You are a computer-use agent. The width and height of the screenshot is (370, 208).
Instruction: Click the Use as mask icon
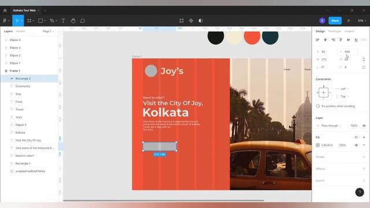[201, 21]
